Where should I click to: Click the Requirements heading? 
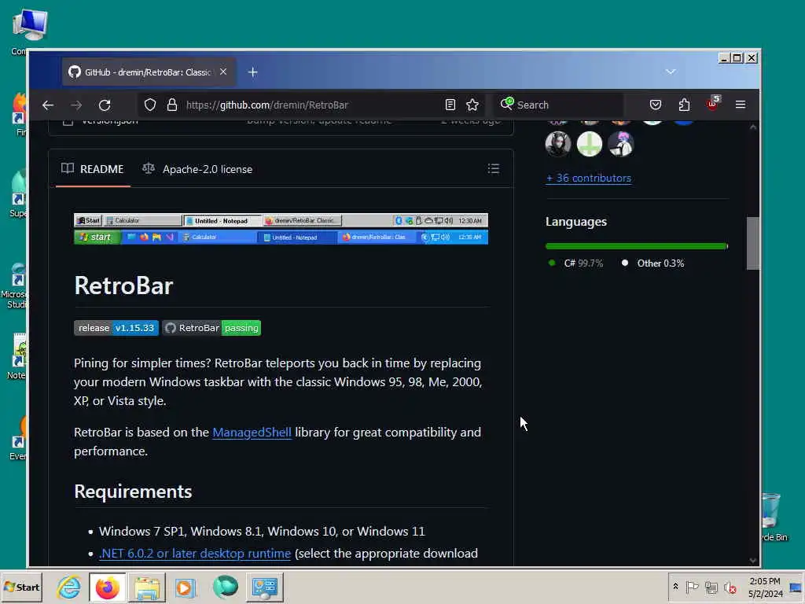[133, 492]
